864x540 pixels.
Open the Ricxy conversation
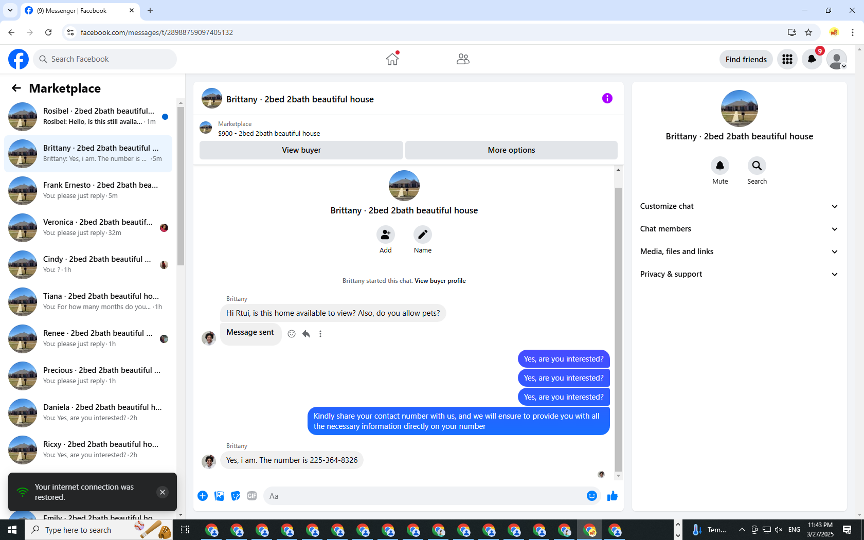88,450
